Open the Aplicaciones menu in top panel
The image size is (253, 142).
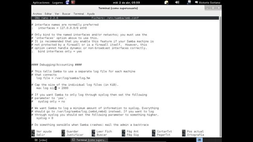pos(41,3)
